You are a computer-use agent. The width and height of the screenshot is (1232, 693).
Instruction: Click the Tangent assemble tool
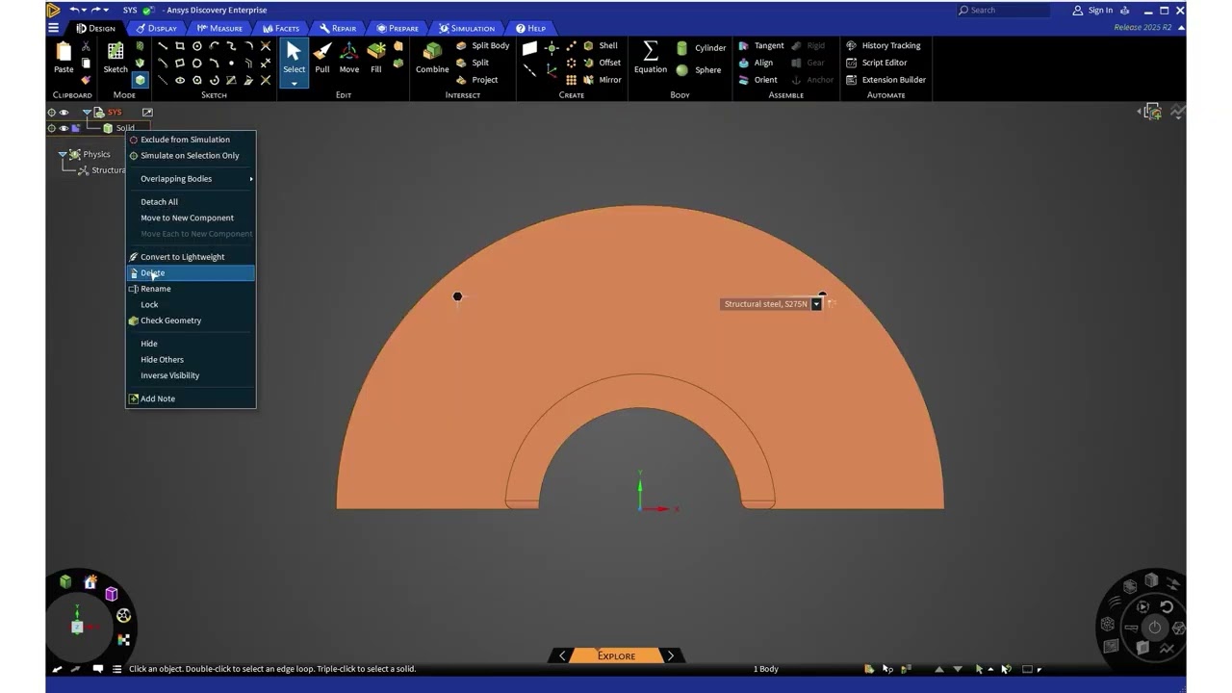[760, 45]
